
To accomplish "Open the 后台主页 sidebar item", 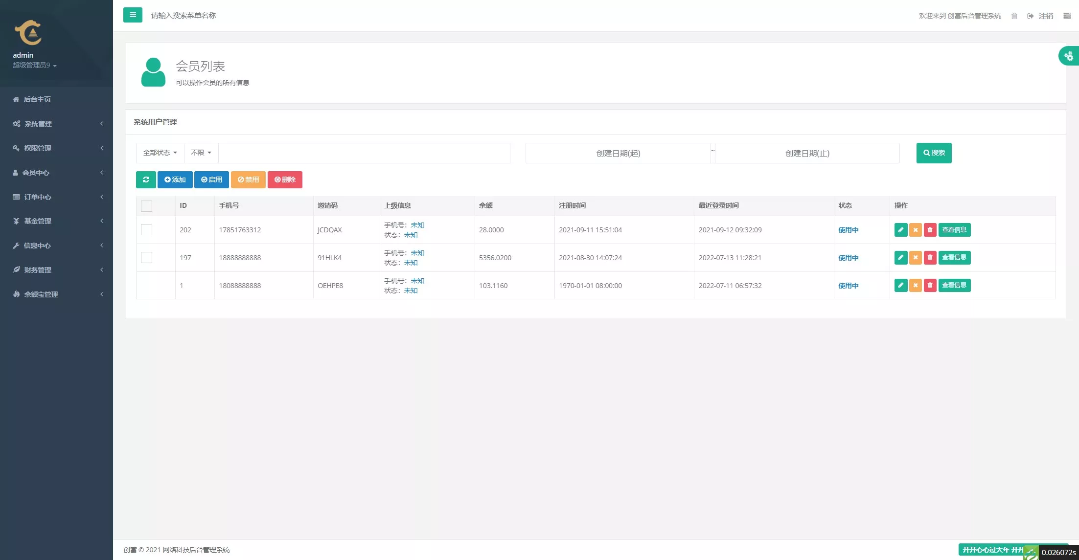I will pyautogui.click(x=37, y=99).
